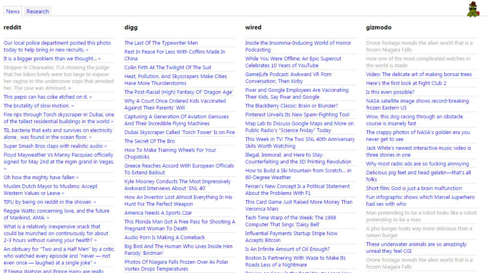
Task: Open 'Big Bird And The Human Who Lives Inside Him' link
Action: [x=178, y=250]
